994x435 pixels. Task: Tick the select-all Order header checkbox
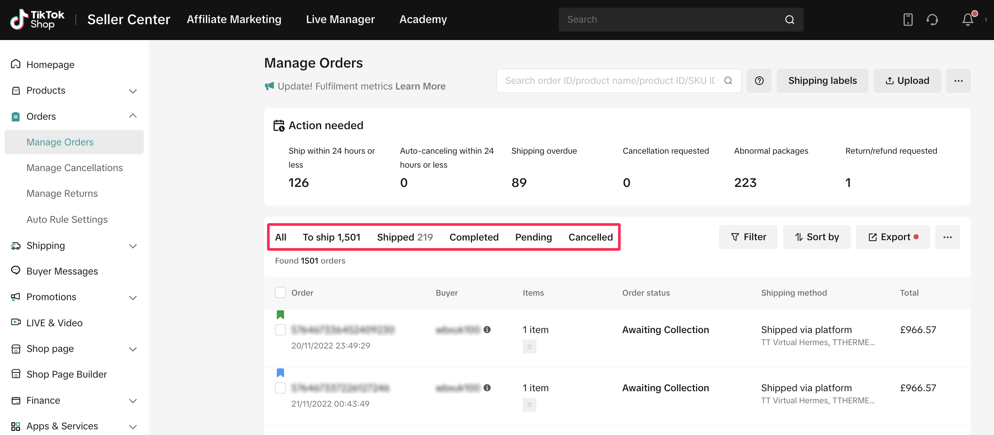pyautogui.click(x=280, y=292)
